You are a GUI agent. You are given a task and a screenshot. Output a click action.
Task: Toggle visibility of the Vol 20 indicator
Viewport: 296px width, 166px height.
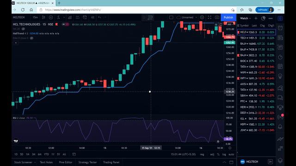click(x=23, y=29)
